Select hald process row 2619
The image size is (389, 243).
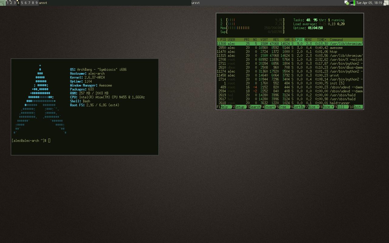[290, 95]
